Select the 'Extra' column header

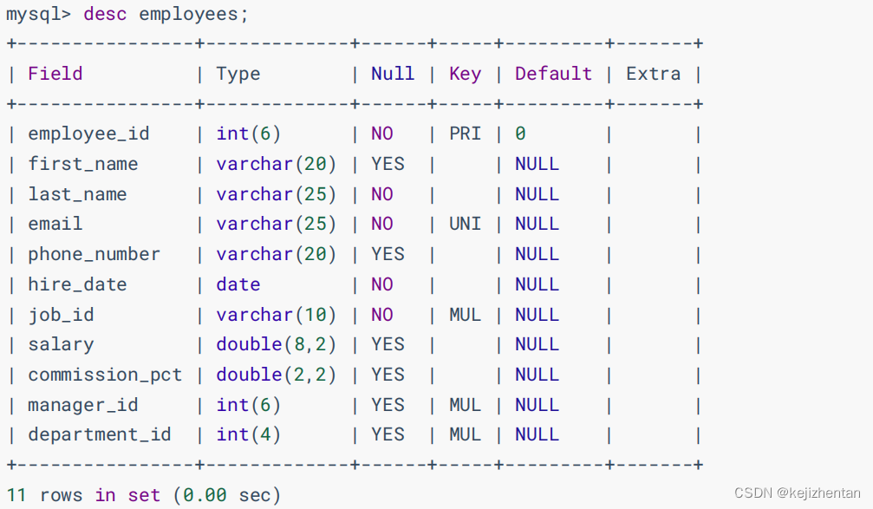[x=653, y=74]
